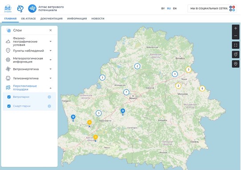Click the Атлас ветрового потенциала title

[x=51, y=8]
